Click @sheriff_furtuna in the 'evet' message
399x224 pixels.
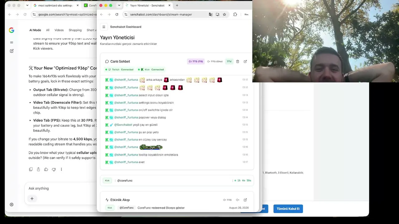coord(126,162)
